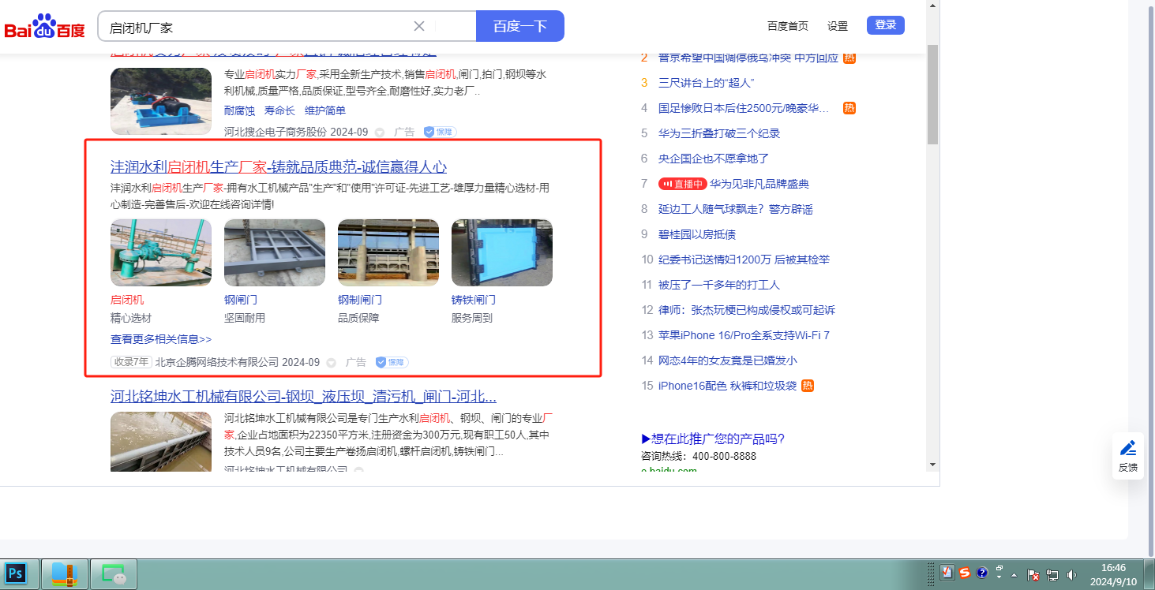
Task: Click the 登录 login button
Action: click(886, 25)
